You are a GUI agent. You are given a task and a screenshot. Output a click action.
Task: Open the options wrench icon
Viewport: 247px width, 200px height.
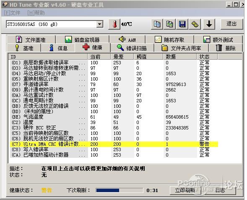(195, 24)
